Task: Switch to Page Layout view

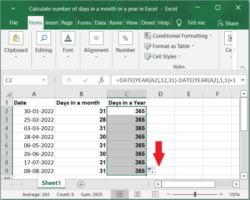Action: 137,194
